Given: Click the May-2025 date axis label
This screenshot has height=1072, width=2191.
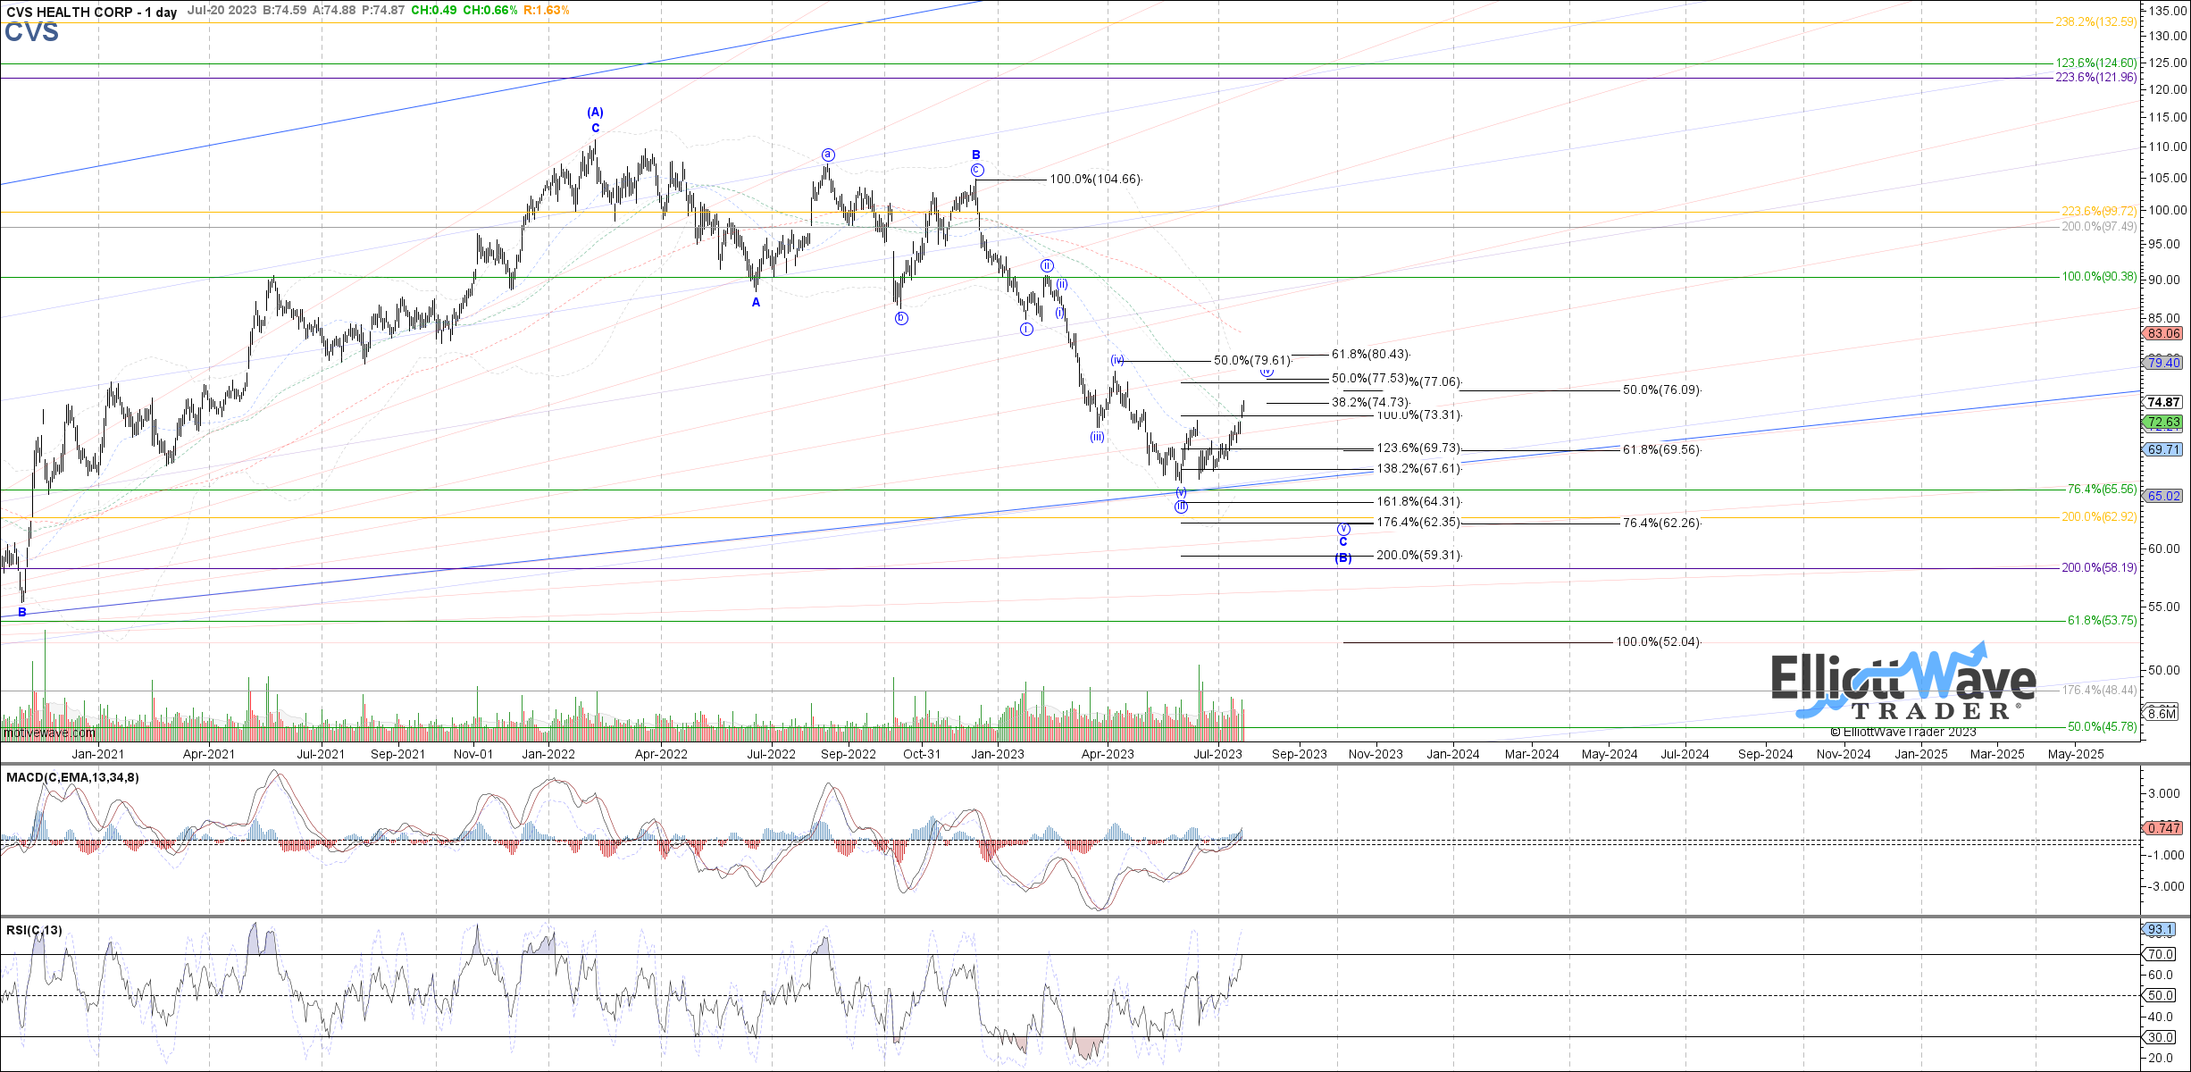Looking at the screenshot, I should (x=2076, y=754).
